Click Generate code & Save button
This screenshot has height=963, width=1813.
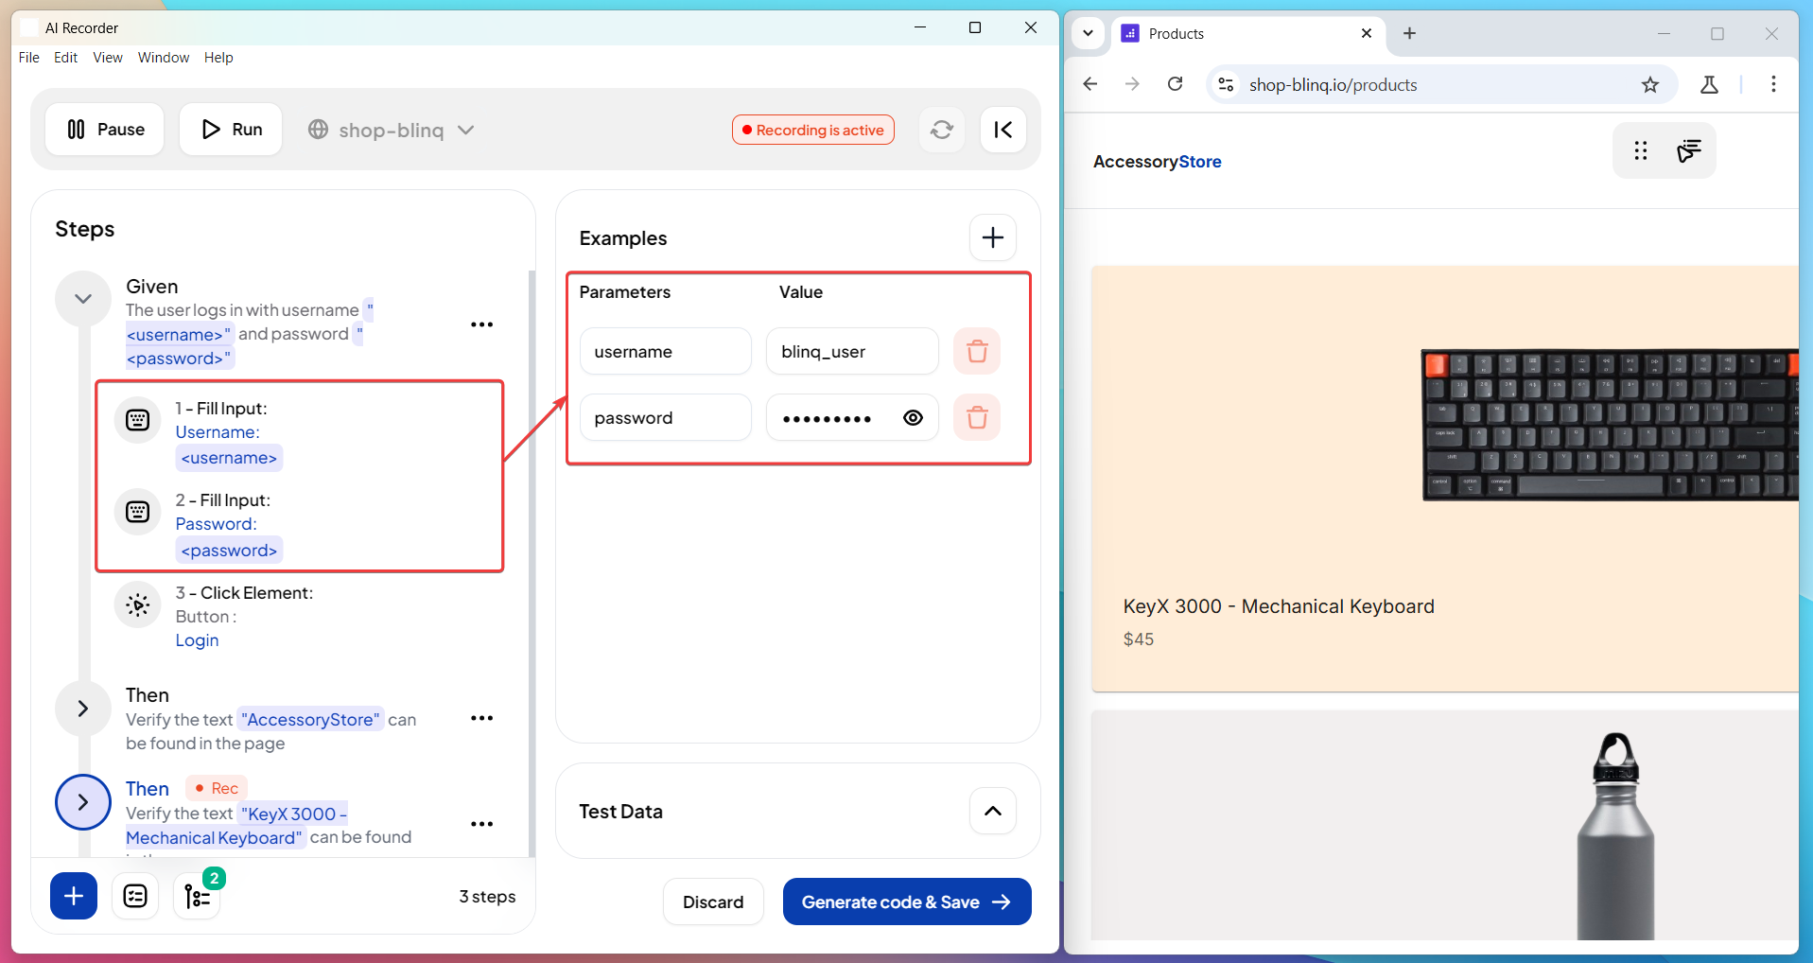pyautogui.click(x=906, y=902)
